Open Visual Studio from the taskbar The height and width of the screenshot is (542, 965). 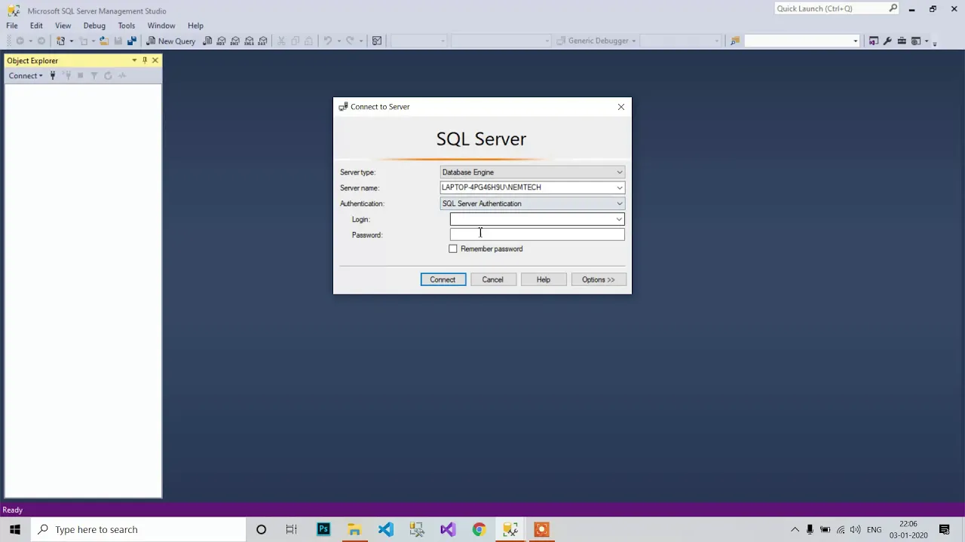click(448, 529)
